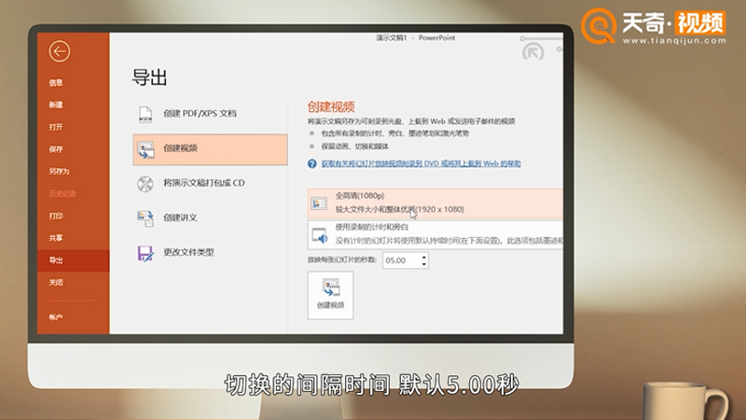The height and width of the screenshot is (420, 746).
Task: Click the 导出 page heading
Action: (149, 77)
